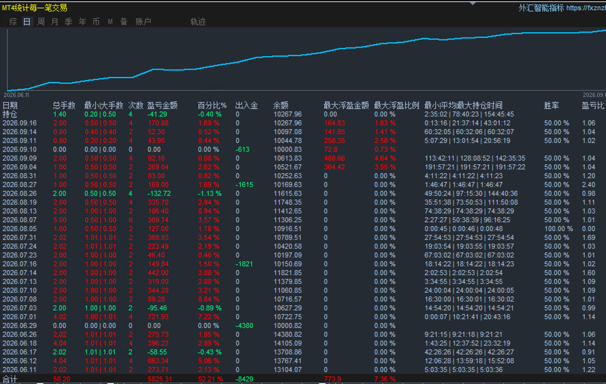Select the 2026.06.29 date row
Viewport: 606px width, 384px height.
coord(20,325)
